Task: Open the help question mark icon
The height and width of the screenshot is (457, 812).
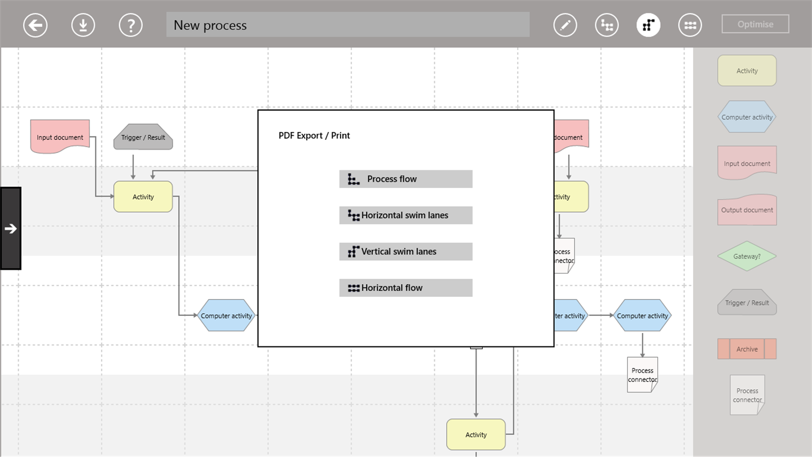Action: pos(131,25)
